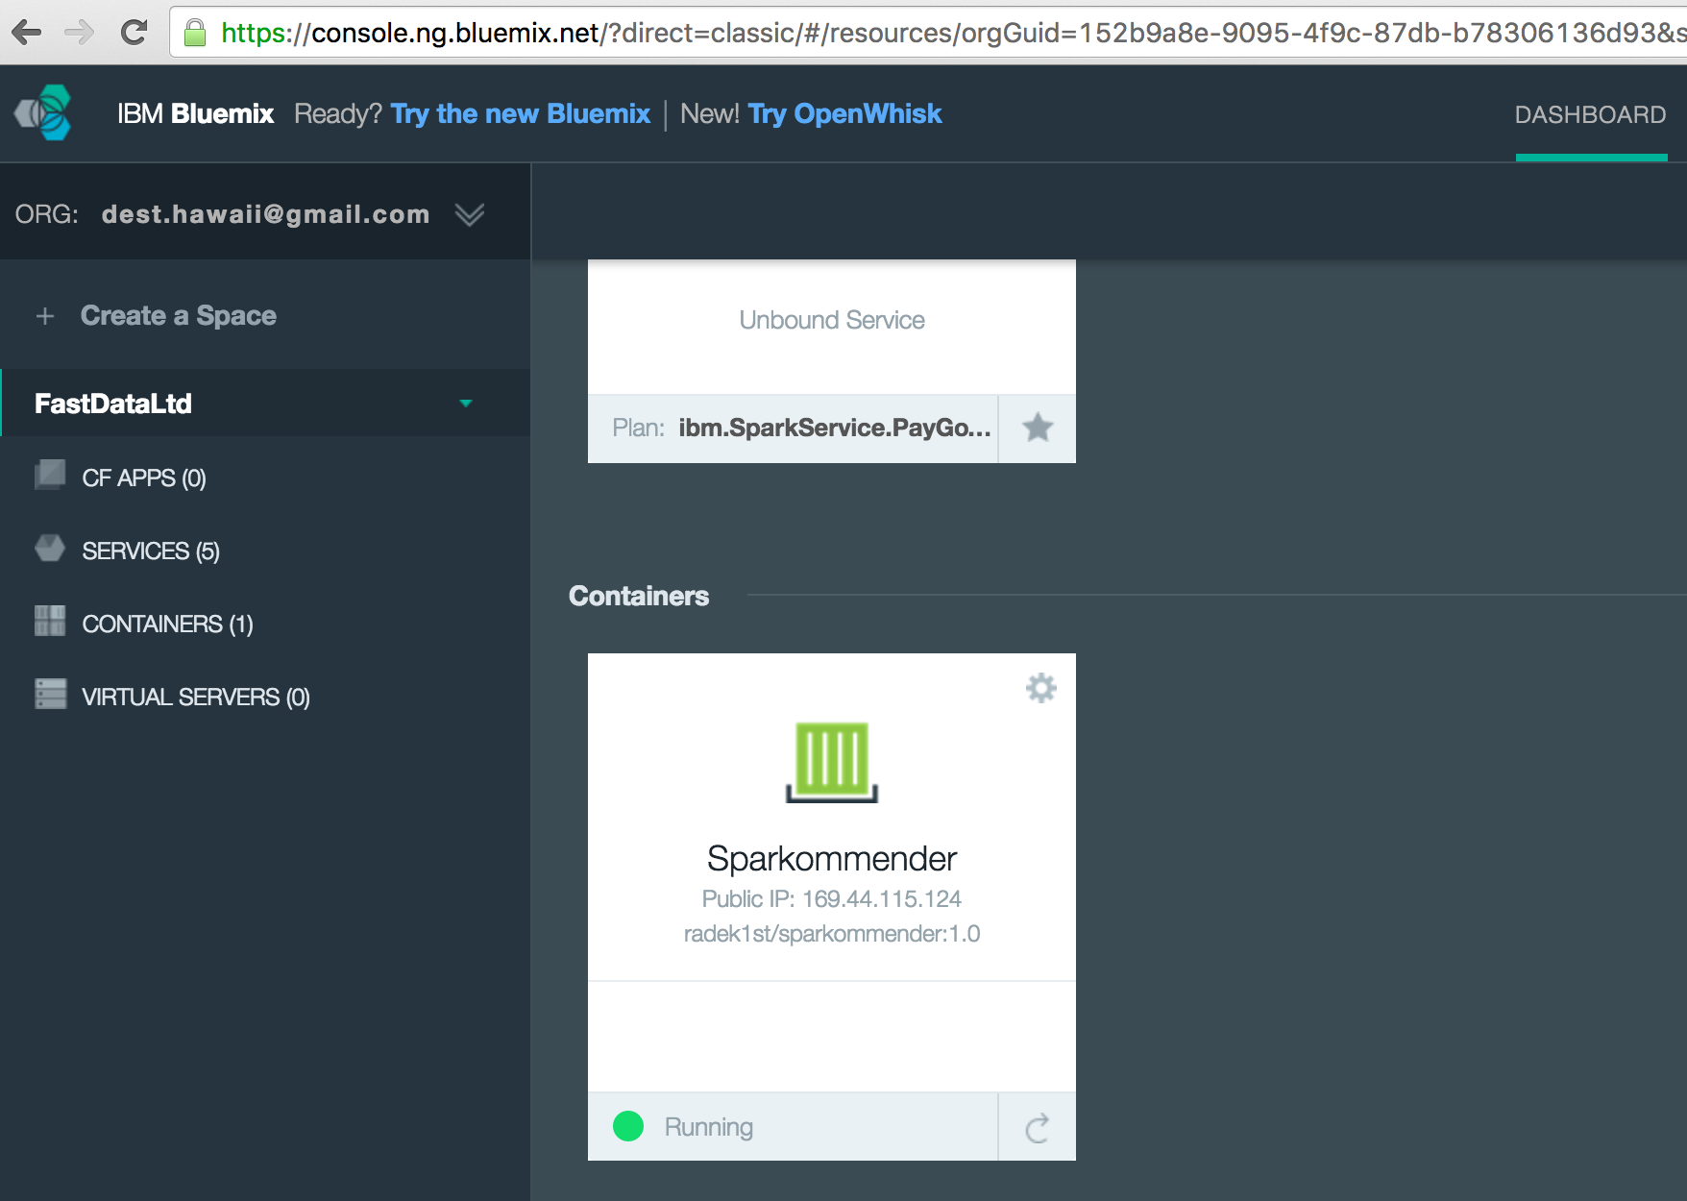Click the CF Apps cube icon
Screen dimensions: 1687x1201
click(x=50, y=475)
